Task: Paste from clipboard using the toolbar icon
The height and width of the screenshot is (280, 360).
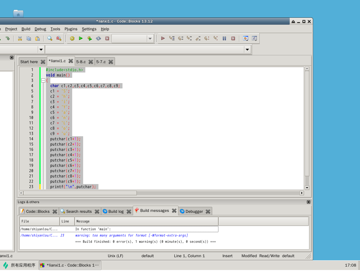Action: tap(37, 38)
